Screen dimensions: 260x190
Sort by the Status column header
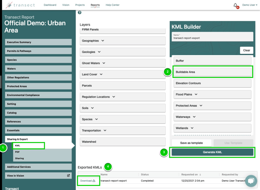tap(145, 175)
